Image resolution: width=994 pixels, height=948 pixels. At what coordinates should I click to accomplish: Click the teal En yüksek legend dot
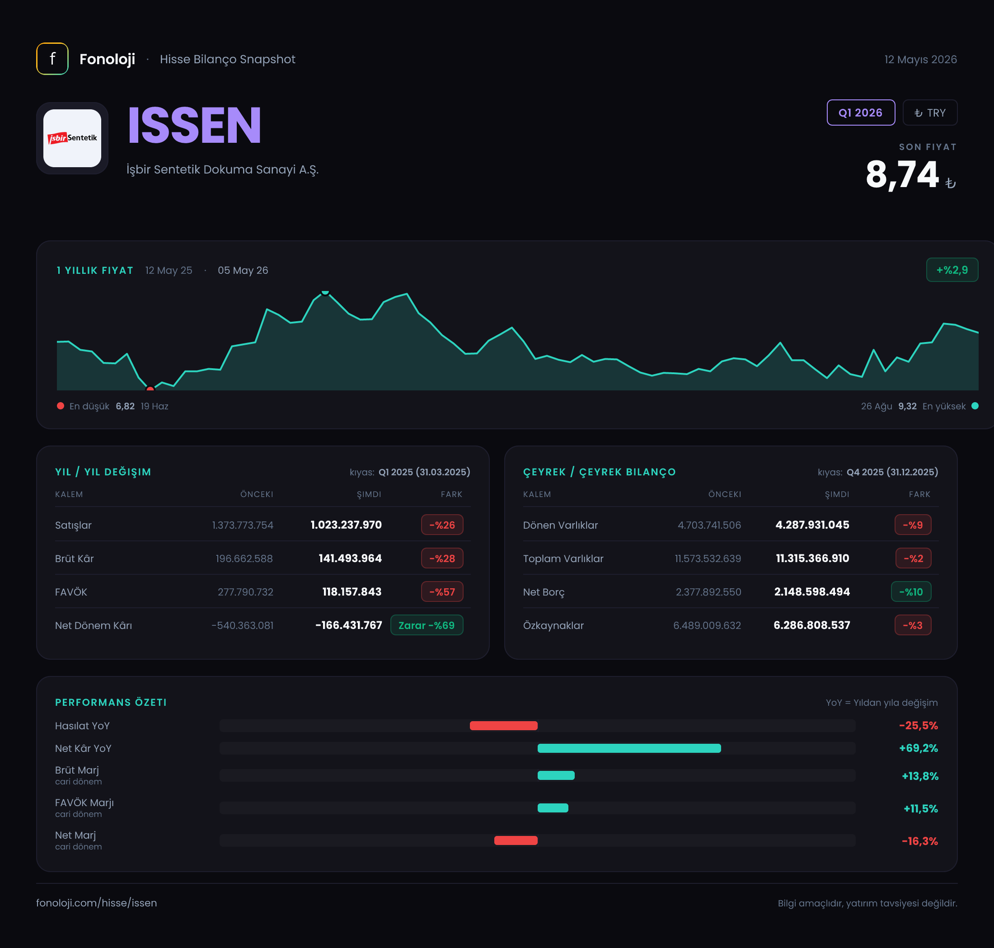click(975, 406)
